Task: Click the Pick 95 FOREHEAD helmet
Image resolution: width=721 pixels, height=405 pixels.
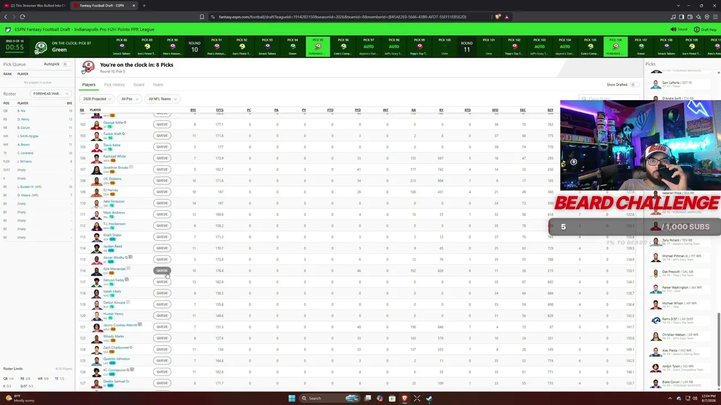Action: tap(318, 47)
